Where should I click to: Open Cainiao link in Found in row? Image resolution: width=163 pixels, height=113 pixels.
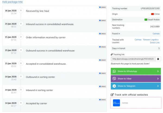[x=156, y=33]
